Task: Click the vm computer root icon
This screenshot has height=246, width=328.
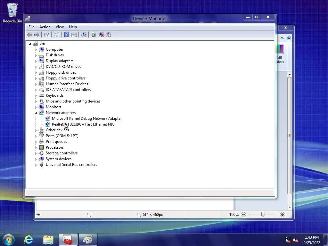Action: click(36, 44)
